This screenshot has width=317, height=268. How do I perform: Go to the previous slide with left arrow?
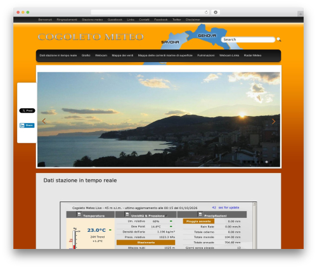click(x=44, y=121)
